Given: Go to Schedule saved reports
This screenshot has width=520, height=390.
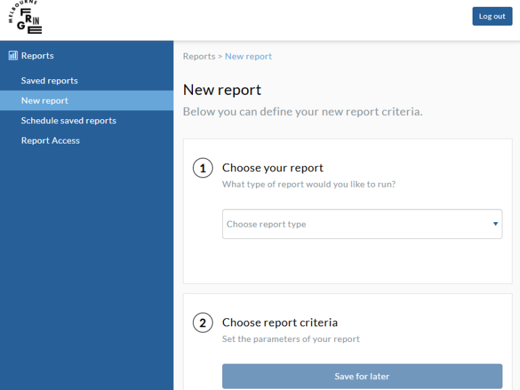Looking at the screenshot, I should tap(68, 121).
